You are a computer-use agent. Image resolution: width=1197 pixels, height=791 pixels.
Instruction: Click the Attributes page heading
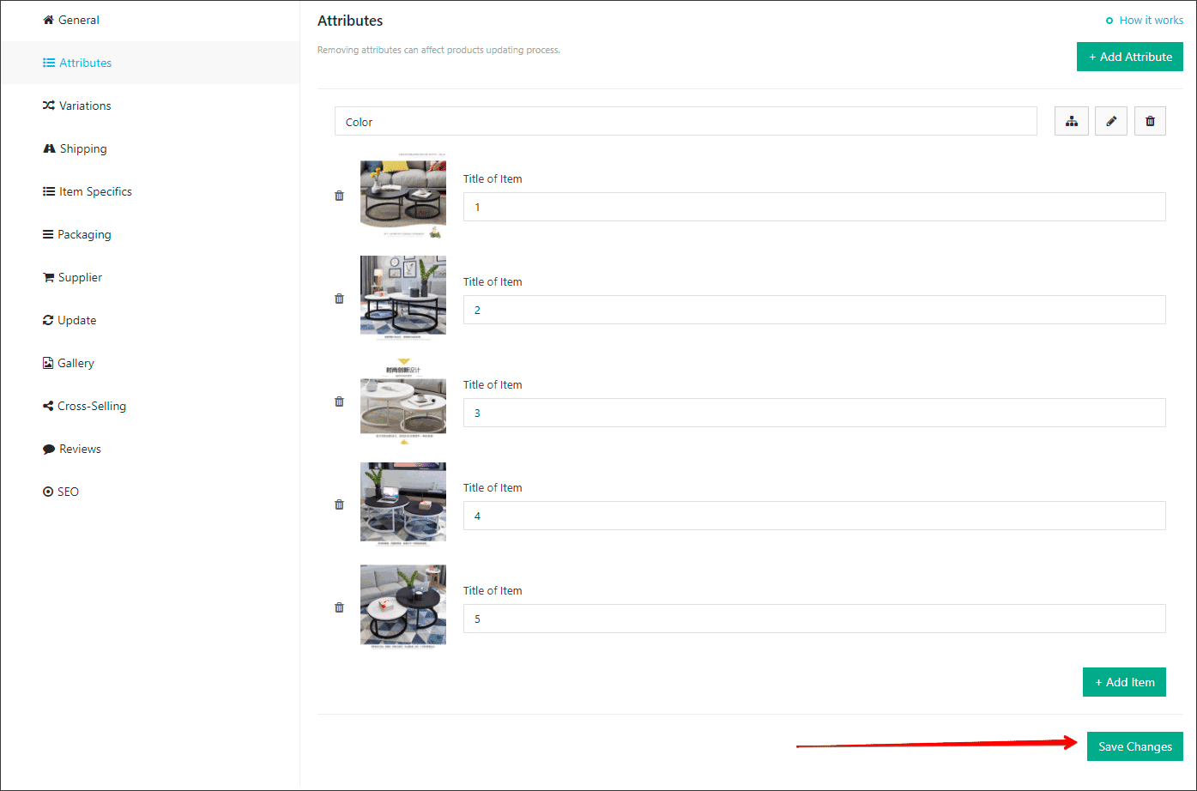coord(350,21)
